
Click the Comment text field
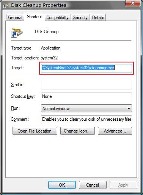pyautogui.click(x=86, y=120)
